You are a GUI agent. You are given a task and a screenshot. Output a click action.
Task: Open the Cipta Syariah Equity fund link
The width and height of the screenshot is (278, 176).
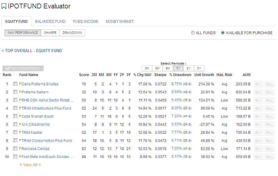(38, 116)
